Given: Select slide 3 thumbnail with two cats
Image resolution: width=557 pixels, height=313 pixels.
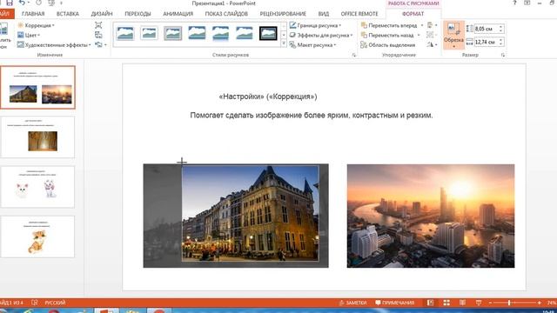Looking at the screenshot, I should (x=38, y=187).
